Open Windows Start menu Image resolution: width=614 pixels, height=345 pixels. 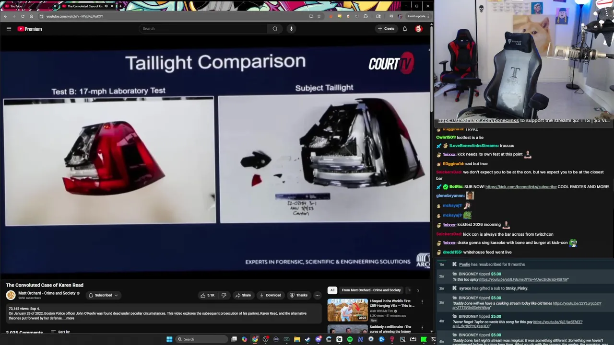(169, 339)
